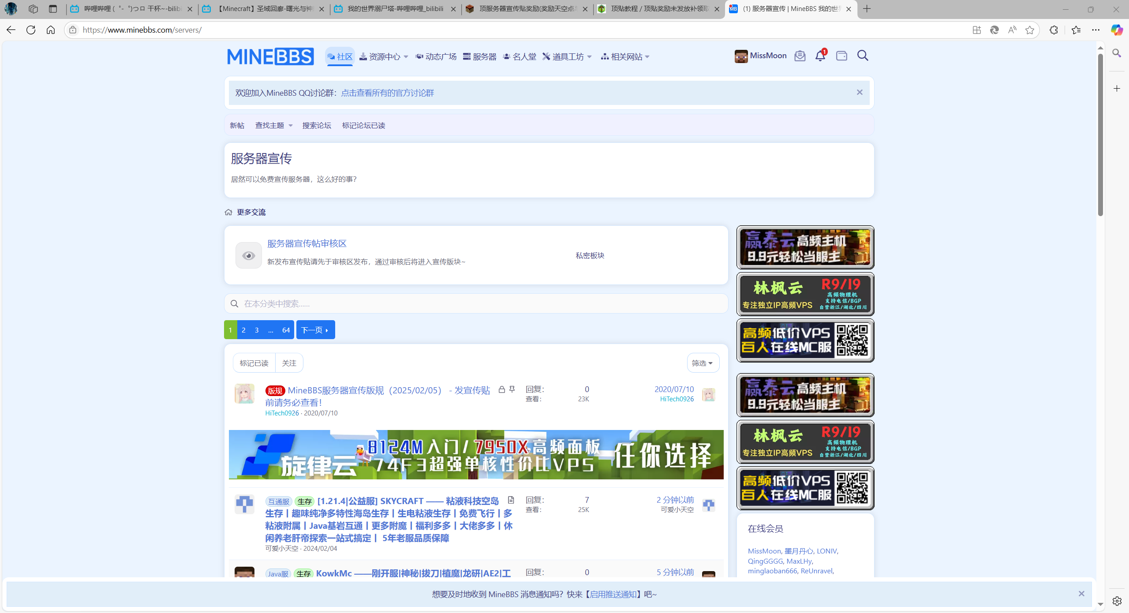The image size is (1129, 613).
Task: Click the favorite star in address bar
Action: pyautogui.click(x=1030, y=30)
